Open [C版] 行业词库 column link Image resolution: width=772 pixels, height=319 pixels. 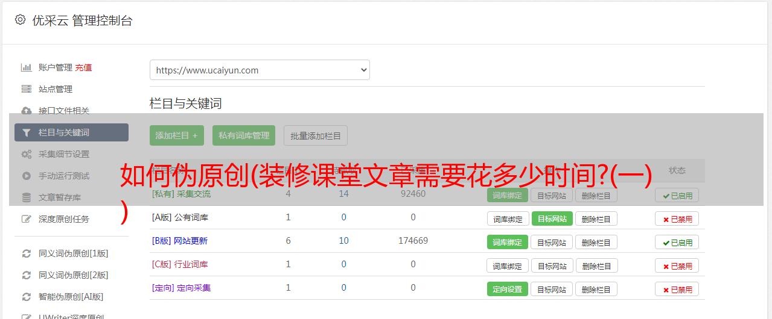coord(180,264)
